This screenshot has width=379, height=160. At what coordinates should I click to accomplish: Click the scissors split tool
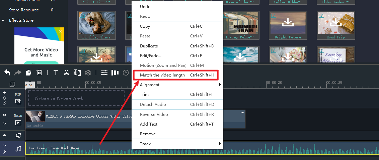click(66, 72)
